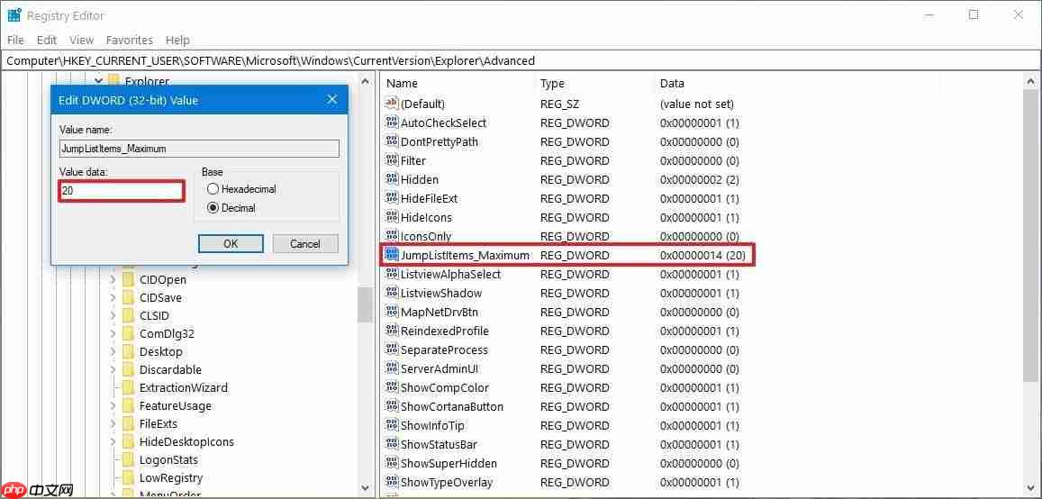Screen dimensions: 1042x499
Task: Expand the Discardable key
Action: [x=113, y=369]
